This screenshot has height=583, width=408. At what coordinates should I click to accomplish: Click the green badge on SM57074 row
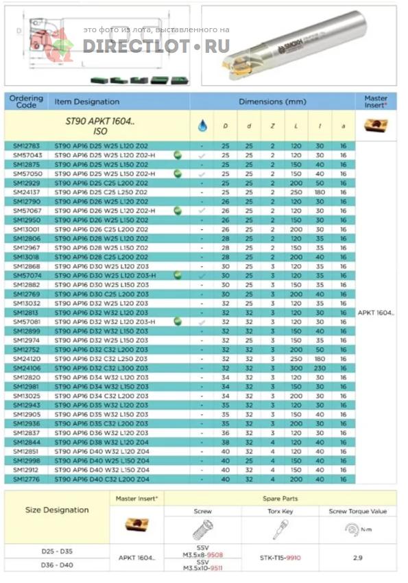click(x=178, y=275)
